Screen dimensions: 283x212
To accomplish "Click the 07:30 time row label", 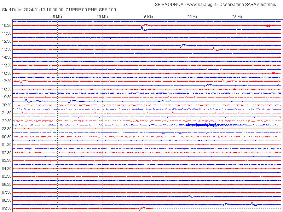I will tap(7, 192).
